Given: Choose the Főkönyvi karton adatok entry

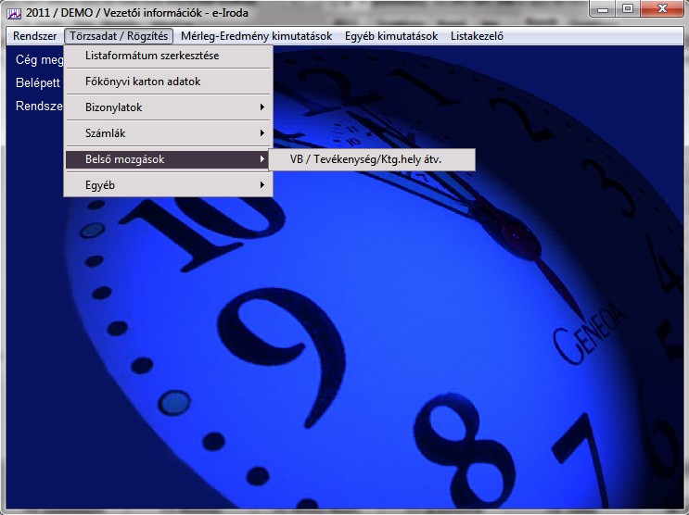Looking at the screenshot, I should (143, 82).
